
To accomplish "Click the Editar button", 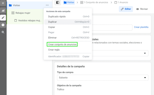I will click(126, 9).
